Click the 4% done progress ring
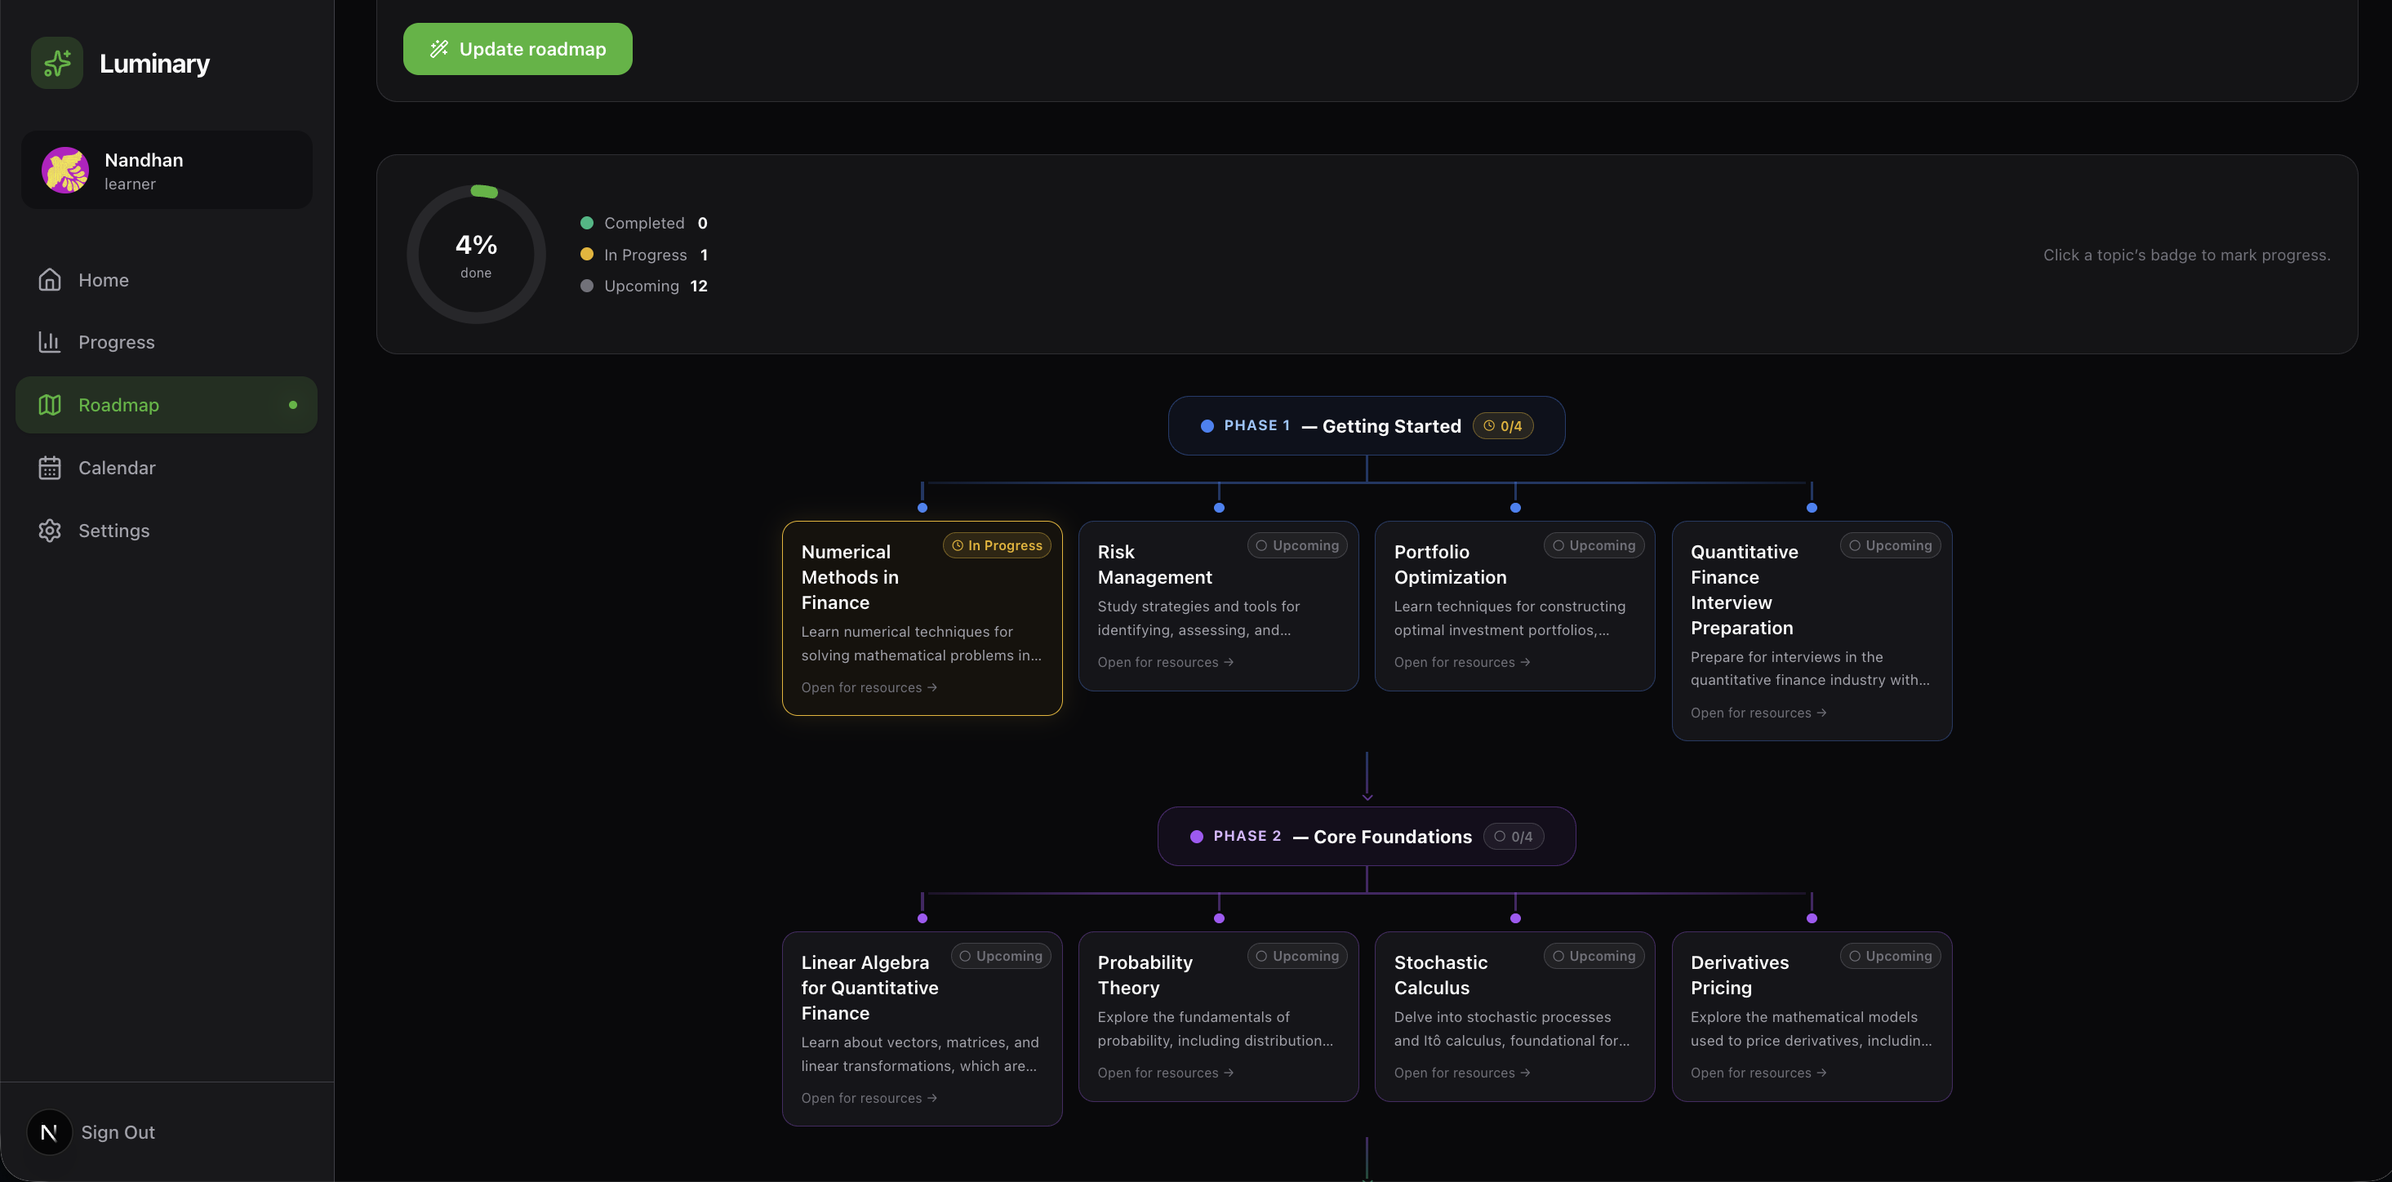The width and height of the screenshot is (2392, 1182). (475, 255)
